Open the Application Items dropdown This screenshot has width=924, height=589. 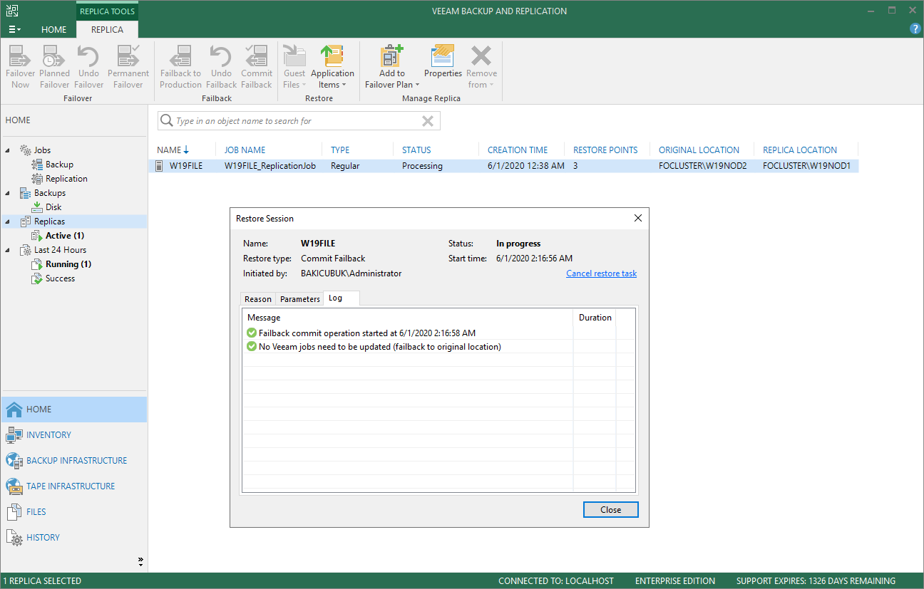click(332, 67)
